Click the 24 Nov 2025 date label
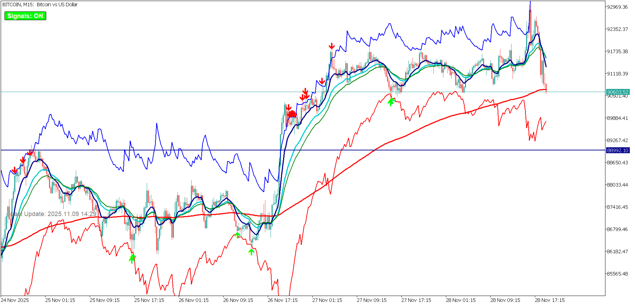635x305 pixels. tap(15, 300)
